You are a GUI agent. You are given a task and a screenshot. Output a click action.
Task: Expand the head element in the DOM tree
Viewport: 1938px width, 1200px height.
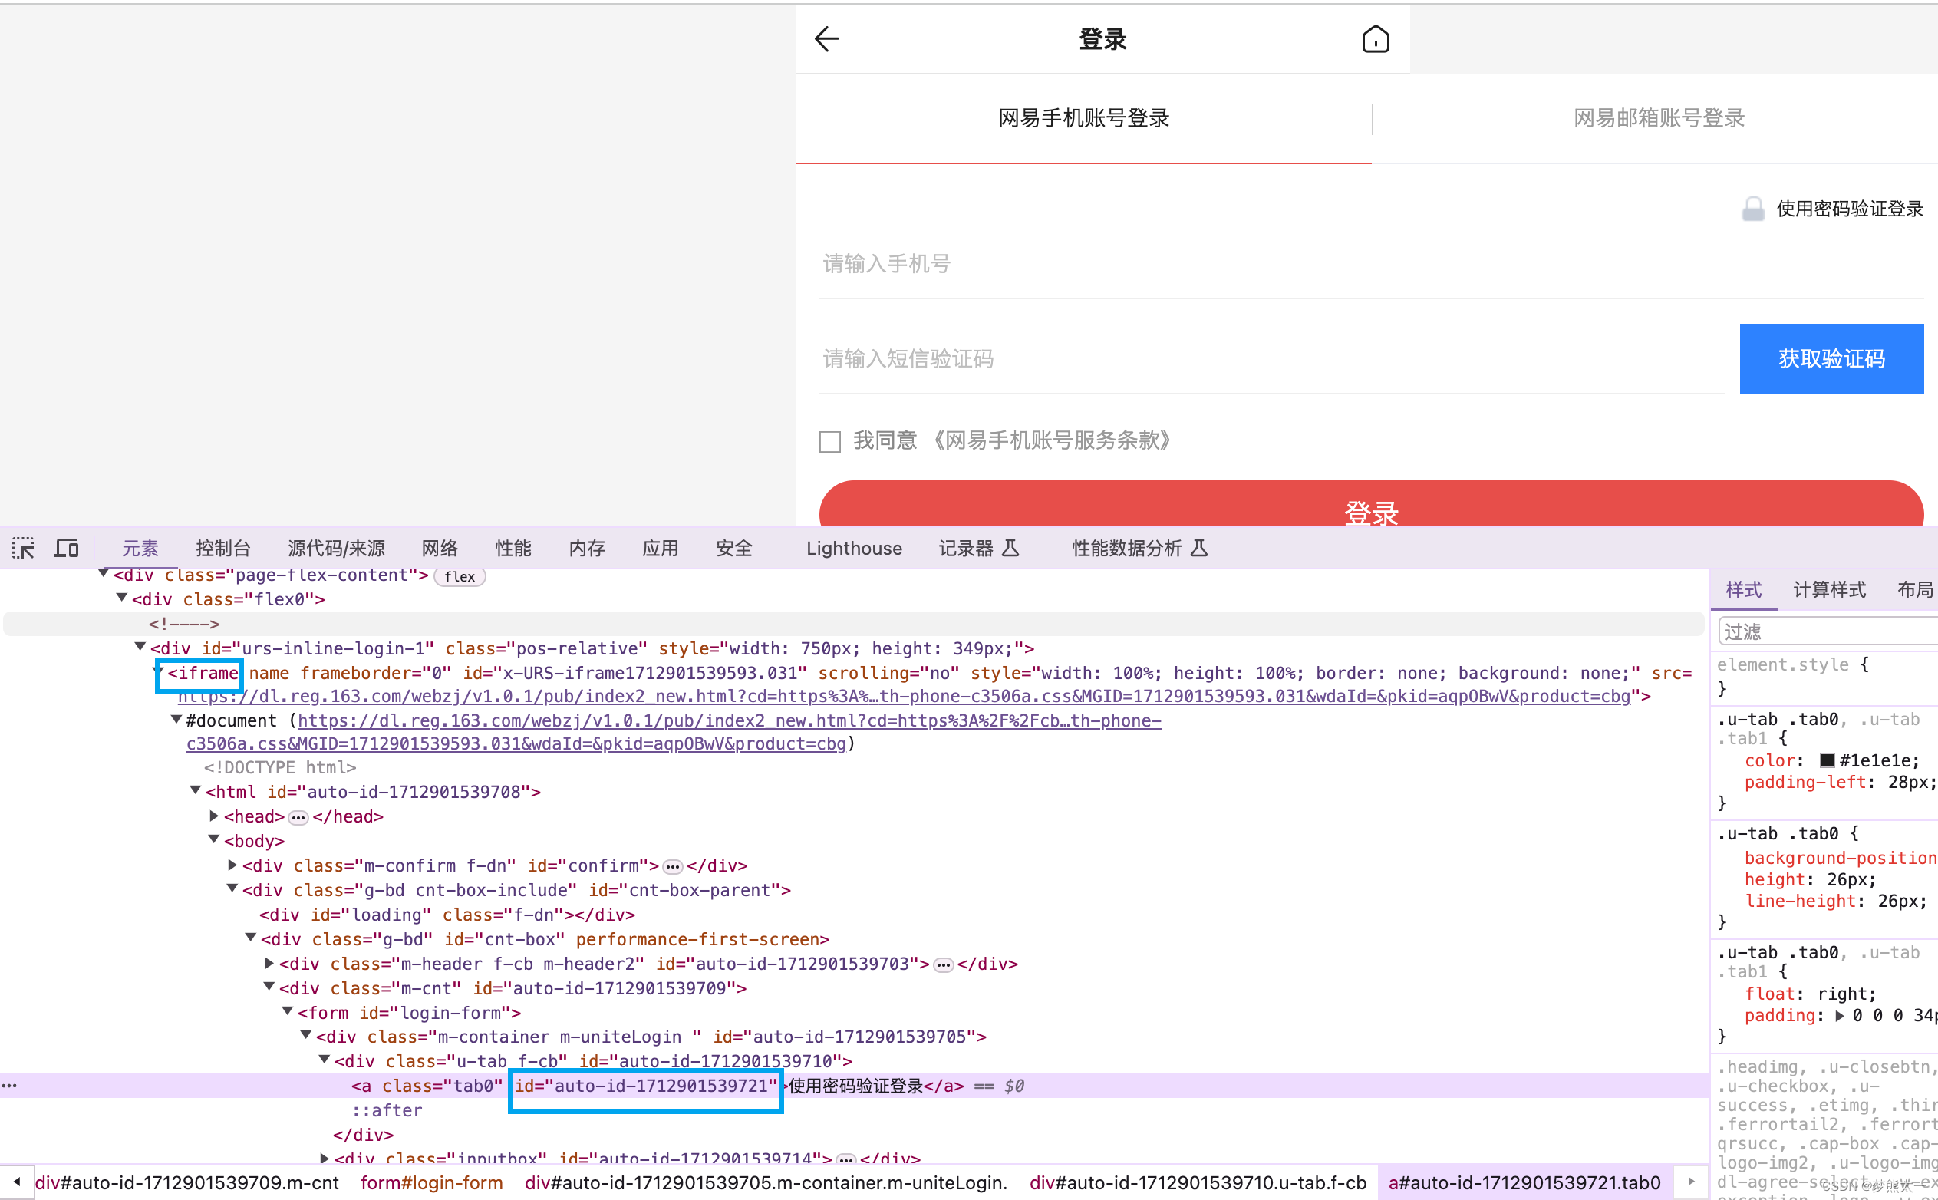pyautogui.click(x=213, y=815)
